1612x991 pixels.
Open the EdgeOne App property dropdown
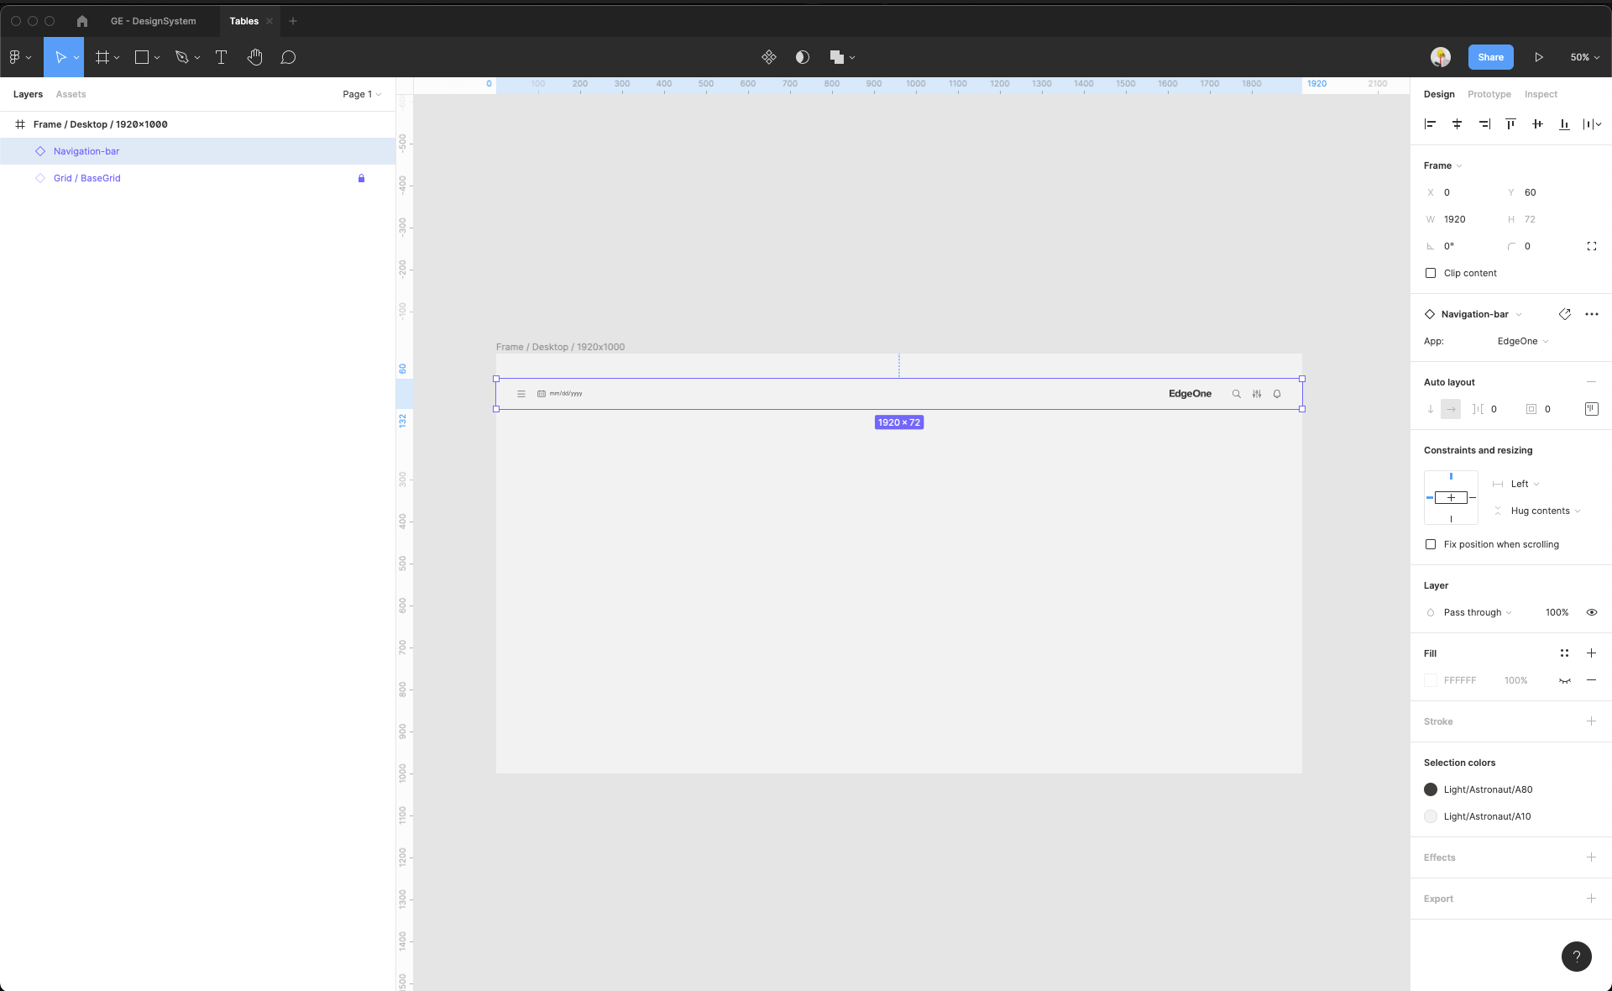[1522, 341]
